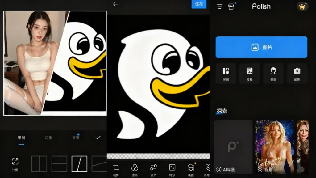Select the 探索 explore heading
The image size is (316, 178).
[222, 111]
